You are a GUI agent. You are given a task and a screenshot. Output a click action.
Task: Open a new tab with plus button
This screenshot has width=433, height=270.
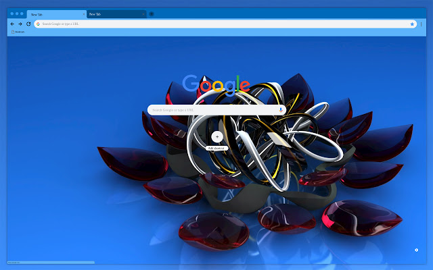(152, 14)
